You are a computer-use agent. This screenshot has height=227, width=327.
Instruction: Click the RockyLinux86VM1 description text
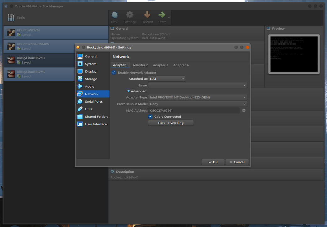click(124, 177)
